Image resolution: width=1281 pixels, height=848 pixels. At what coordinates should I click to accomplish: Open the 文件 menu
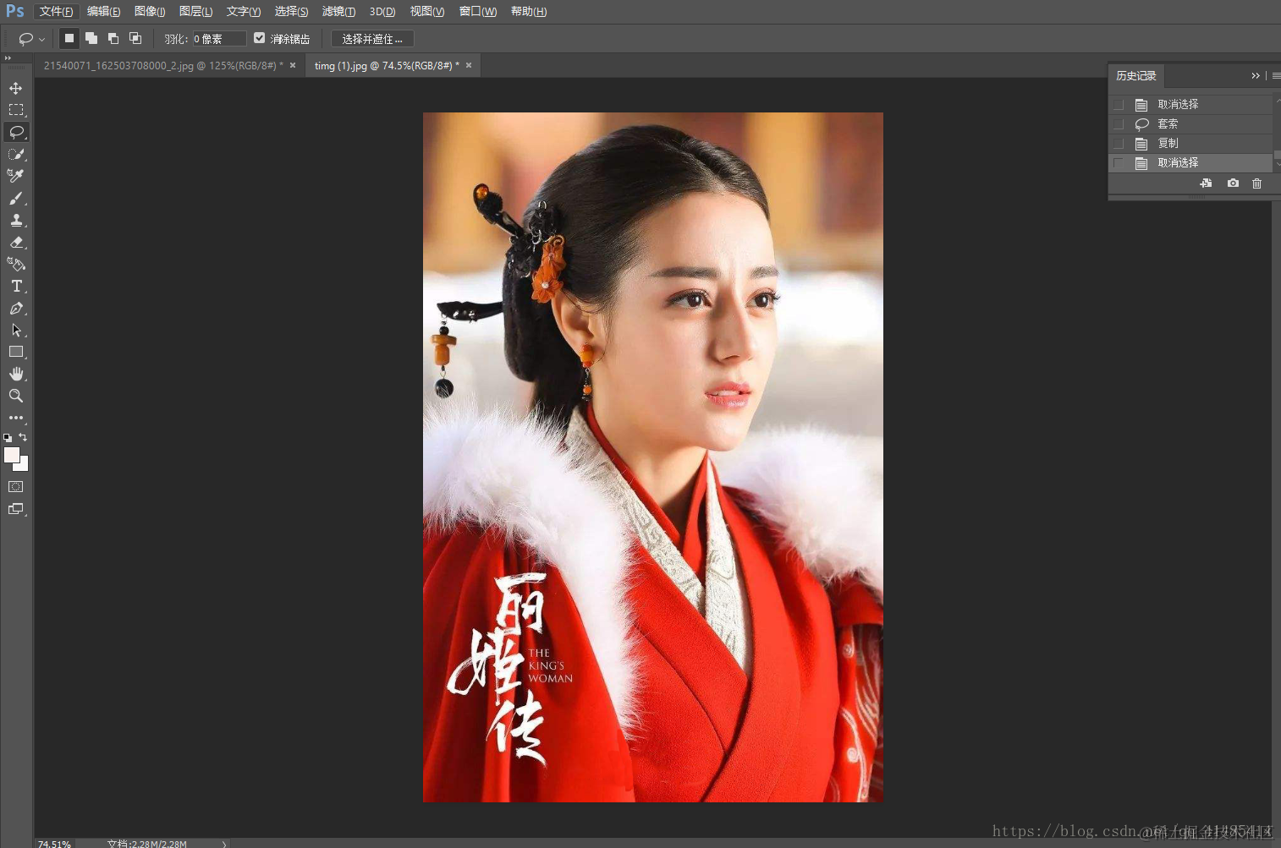click(56, 11)
